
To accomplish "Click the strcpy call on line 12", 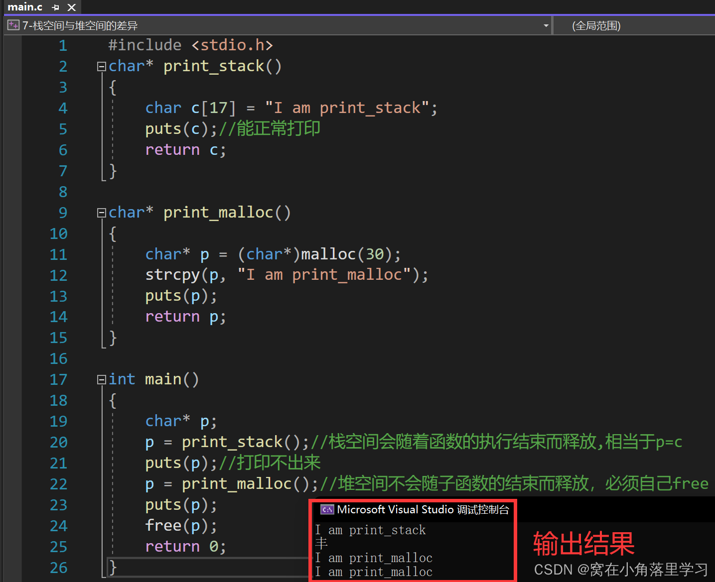I will coord(287,275).
